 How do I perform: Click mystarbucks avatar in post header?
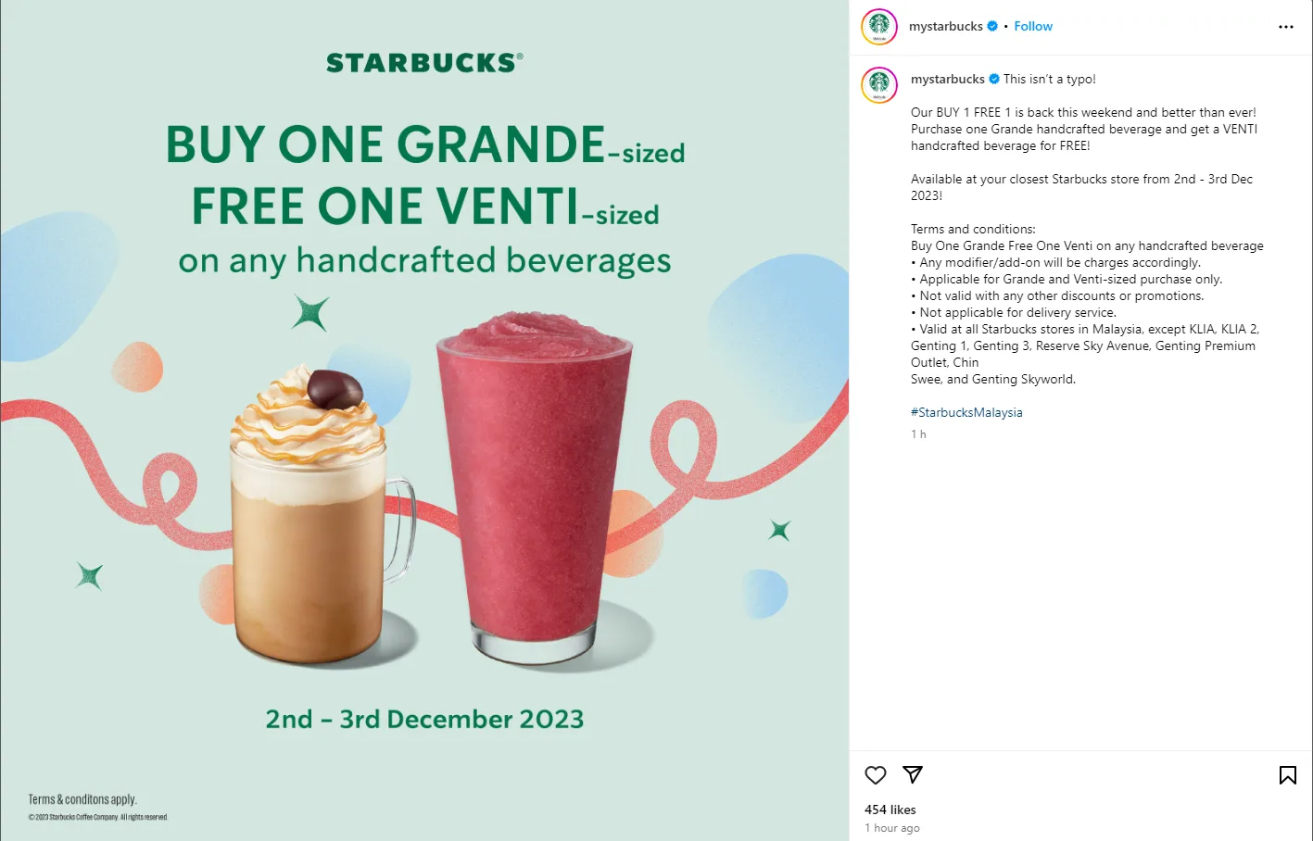coord(879,27)
